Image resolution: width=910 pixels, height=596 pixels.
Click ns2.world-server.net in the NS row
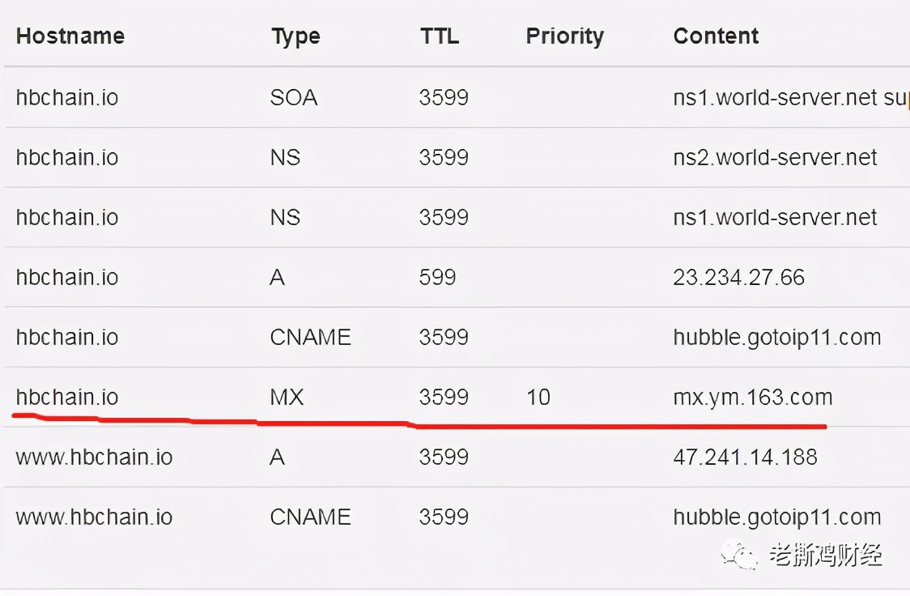pos(776,157)
